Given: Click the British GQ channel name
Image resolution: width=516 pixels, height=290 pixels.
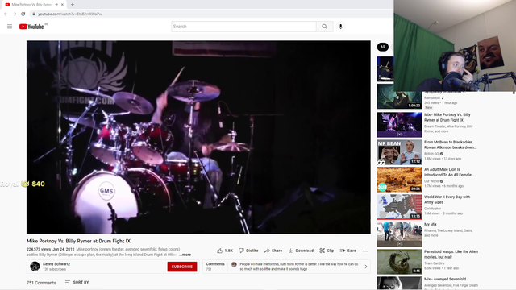Looking at the screenshot, I should (x=431, y=154).
